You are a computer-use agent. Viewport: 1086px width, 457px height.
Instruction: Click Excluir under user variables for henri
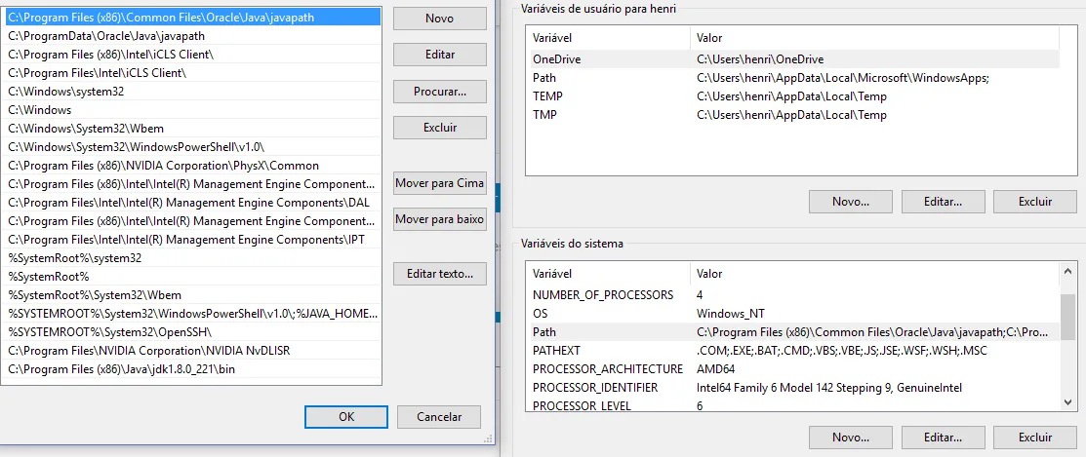point(1034,202)
